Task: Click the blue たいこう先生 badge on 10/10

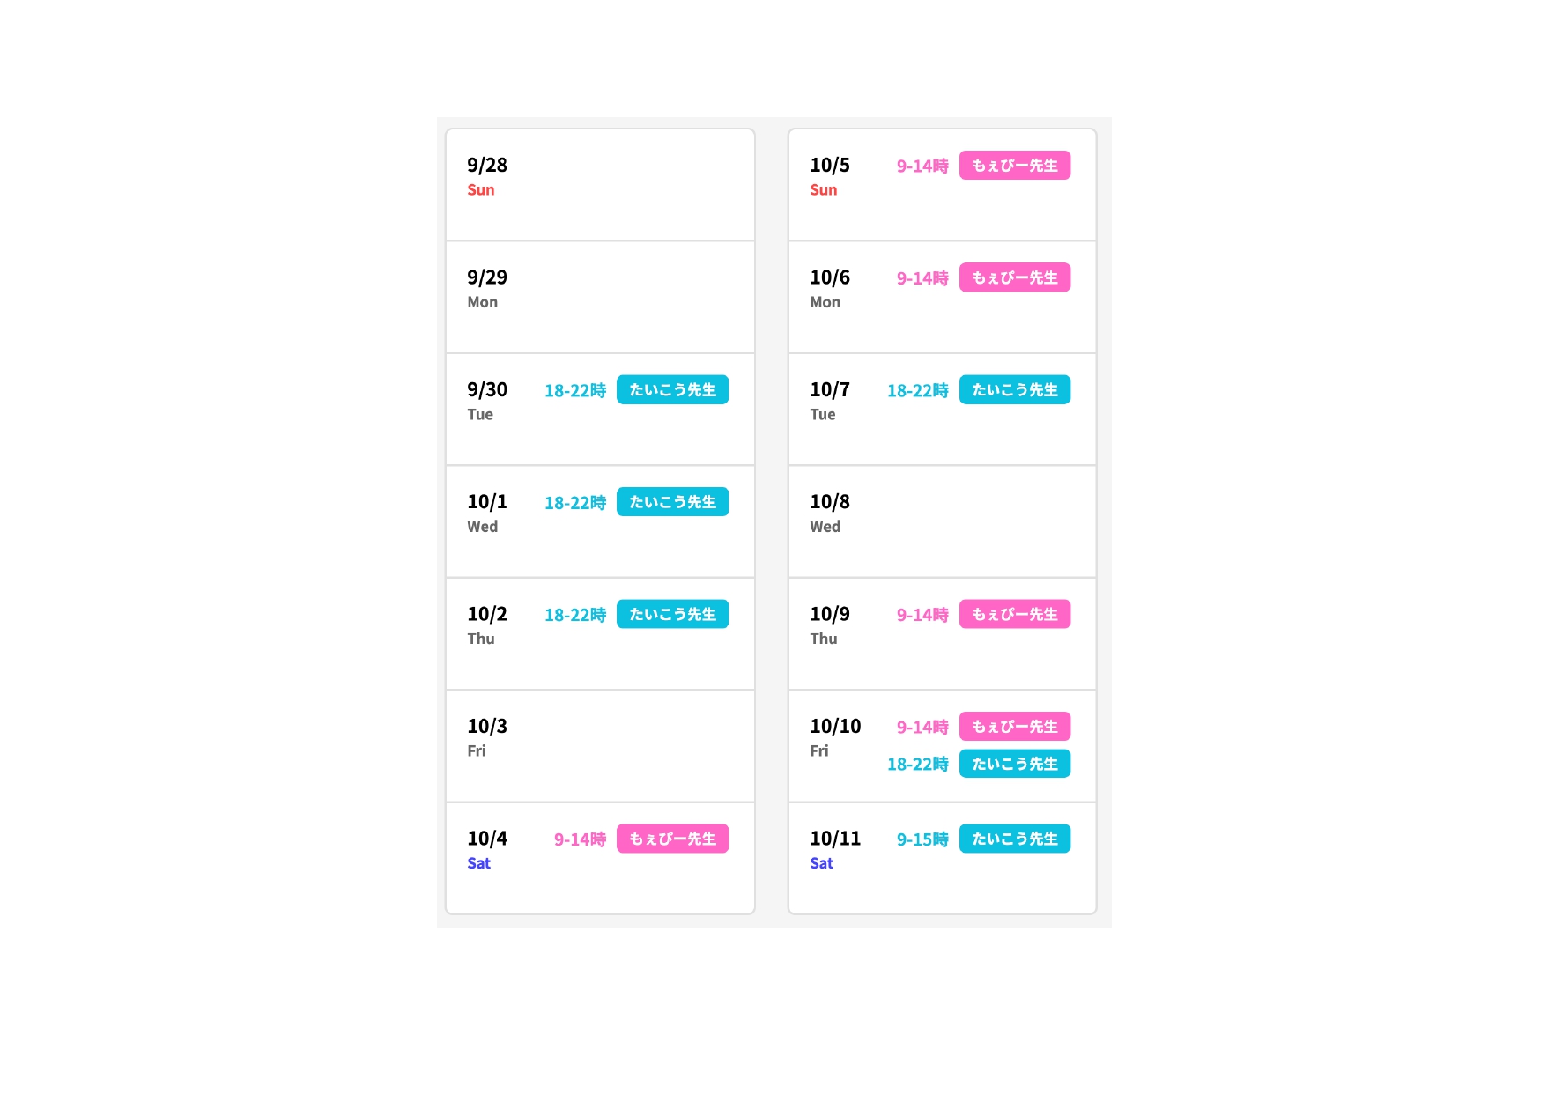Action: click(1014, 764)
